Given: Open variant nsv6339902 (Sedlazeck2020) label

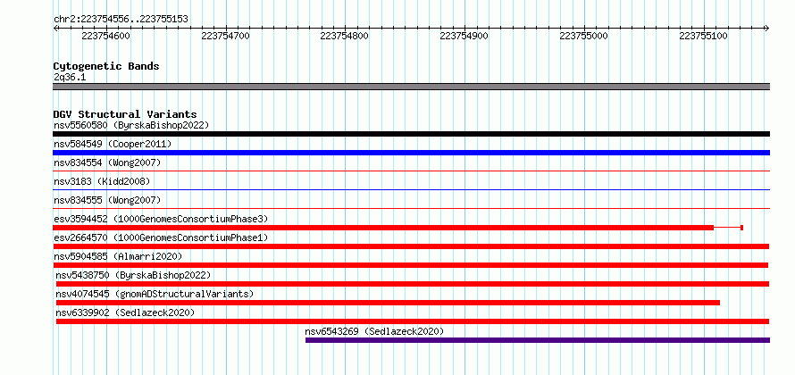Looking at the screenshot, I should pyautogui.click(x=125, y=312).
